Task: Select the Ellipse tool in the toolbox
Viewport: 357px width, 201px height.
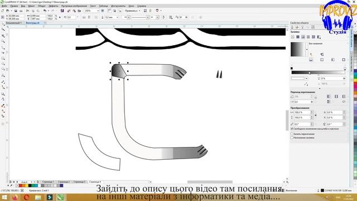Action: point(3,64)
